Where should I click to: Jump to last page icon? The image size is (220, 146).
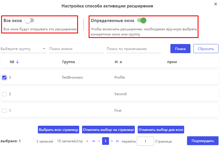[118, 141]
